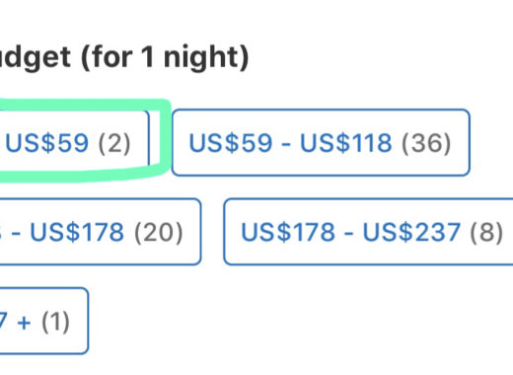The height and width of the screenshot is (375, 513).
Task: Click the (20) result count label
Action: pyautogui.click(x=158, y=232)
